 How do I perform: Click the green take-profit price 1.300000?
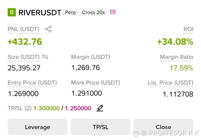(x=46, y=108)
